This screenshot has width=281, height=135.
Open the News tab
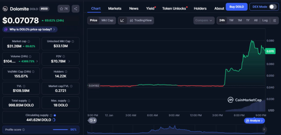point(134,8)
